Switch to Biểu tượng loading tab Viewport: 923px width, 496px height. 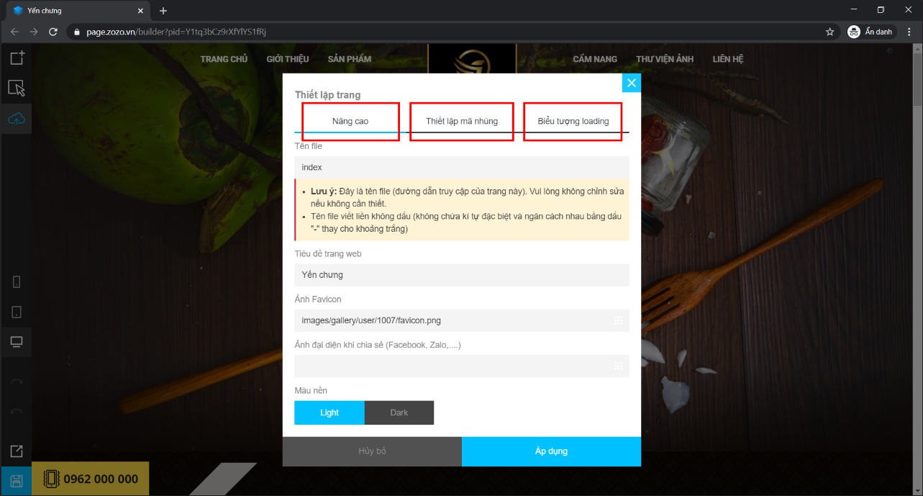[573, 121]
